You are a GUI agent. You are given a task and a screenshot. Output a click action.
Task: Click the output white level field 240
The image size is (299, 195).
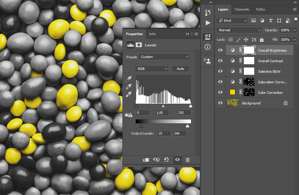179,133
